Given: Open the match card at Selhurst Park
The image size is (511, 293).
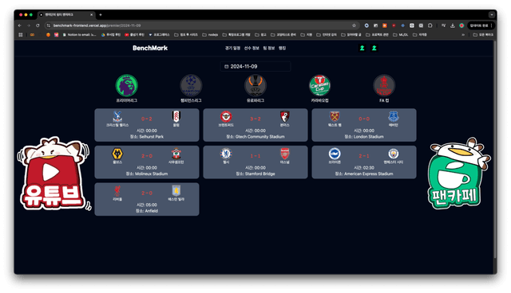Looking at the screenshot, I should click(147, 125).
